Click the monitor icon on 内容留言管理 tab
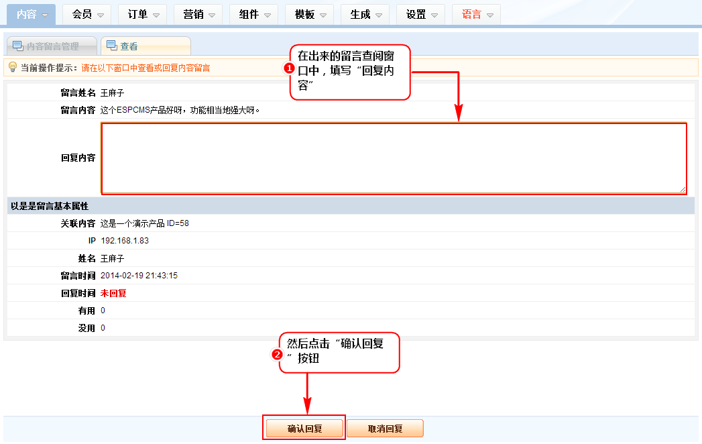 [17, 46]
